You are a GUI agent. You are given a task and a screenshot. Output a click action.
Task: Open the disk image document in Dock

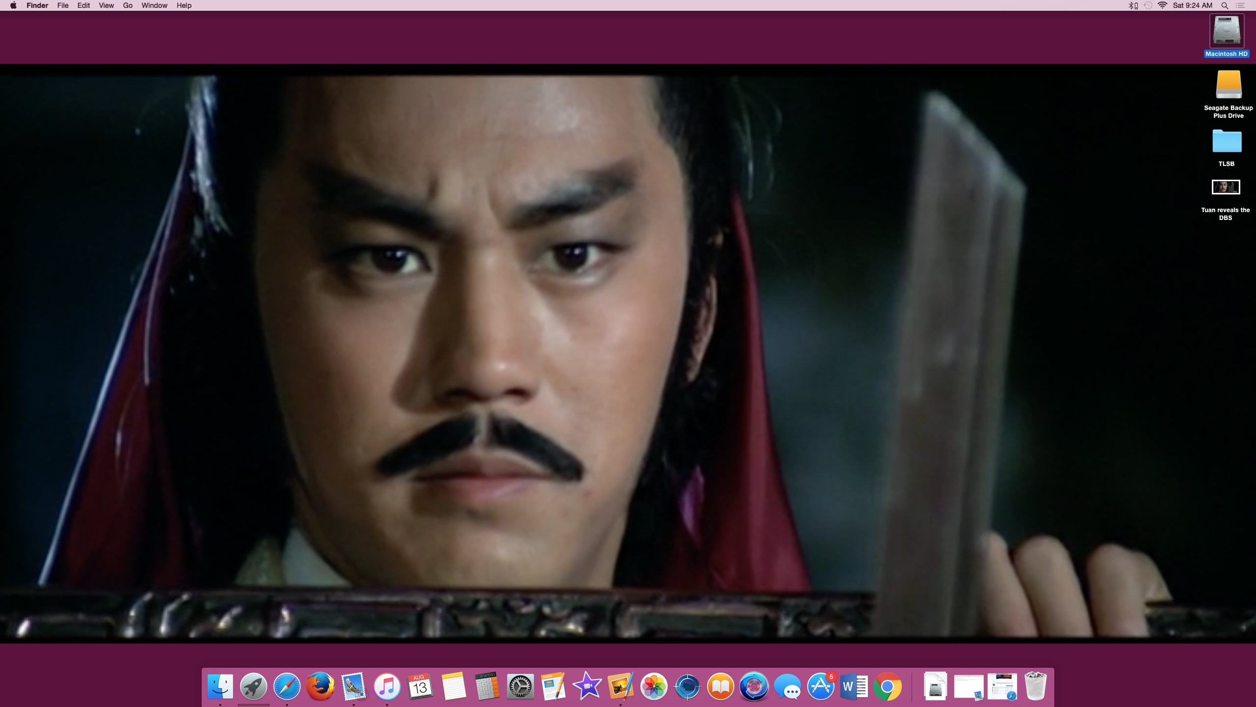[x=935, y=686]
